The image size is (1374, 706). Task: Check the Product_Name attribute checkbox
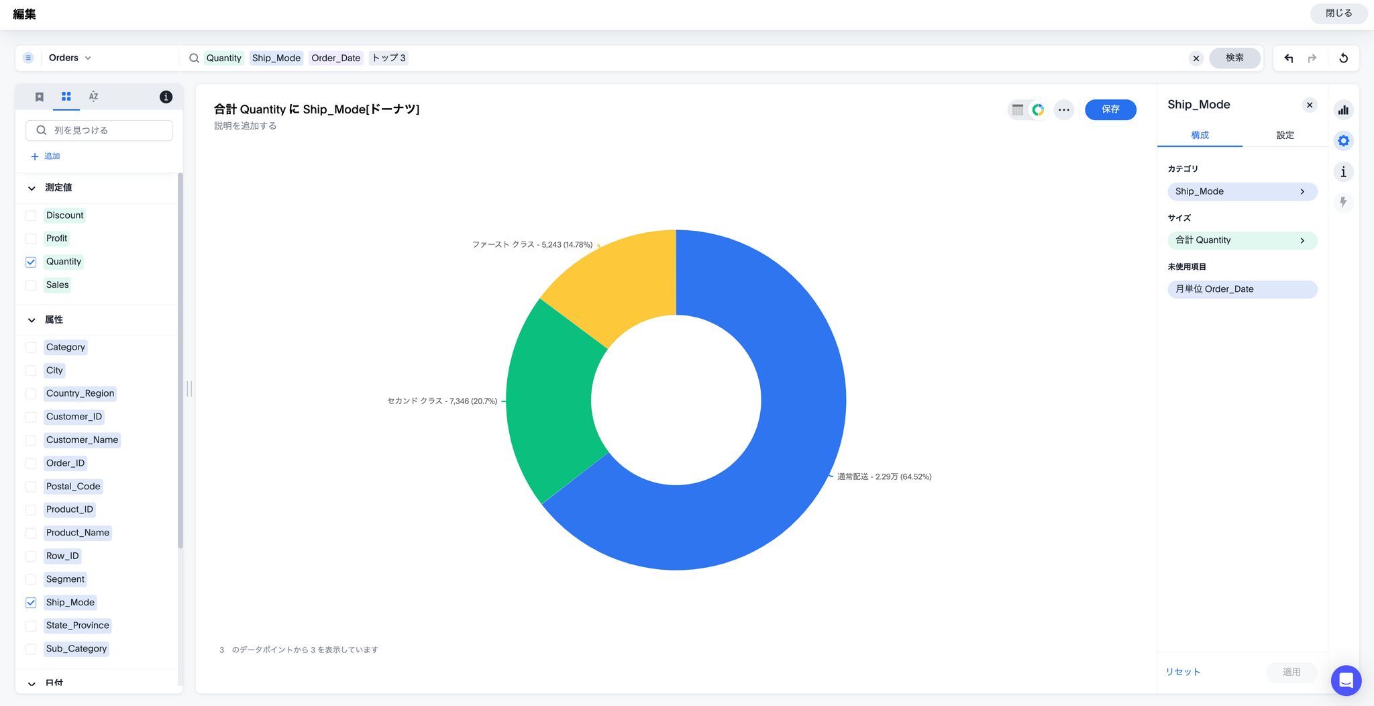[x=31, y=533]
